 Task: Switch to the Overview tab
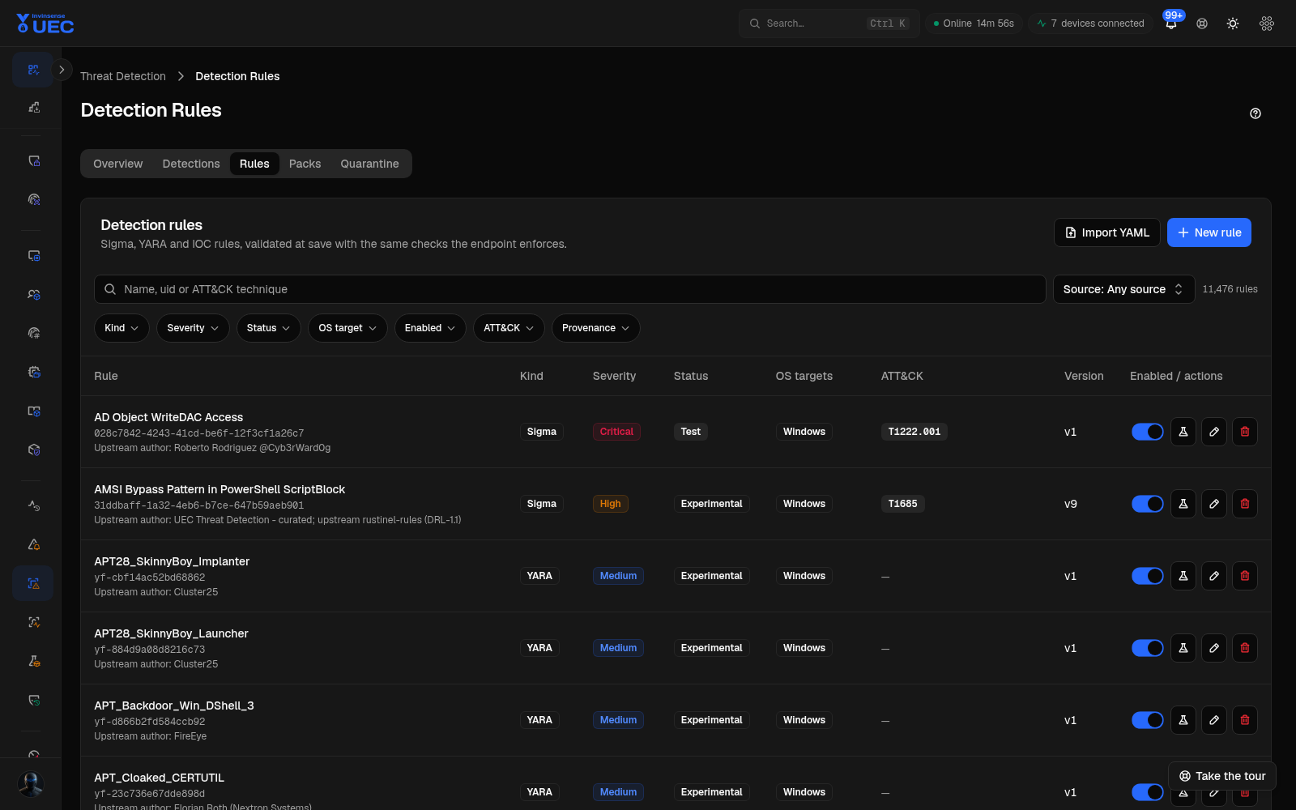click(x=118, y=164)
